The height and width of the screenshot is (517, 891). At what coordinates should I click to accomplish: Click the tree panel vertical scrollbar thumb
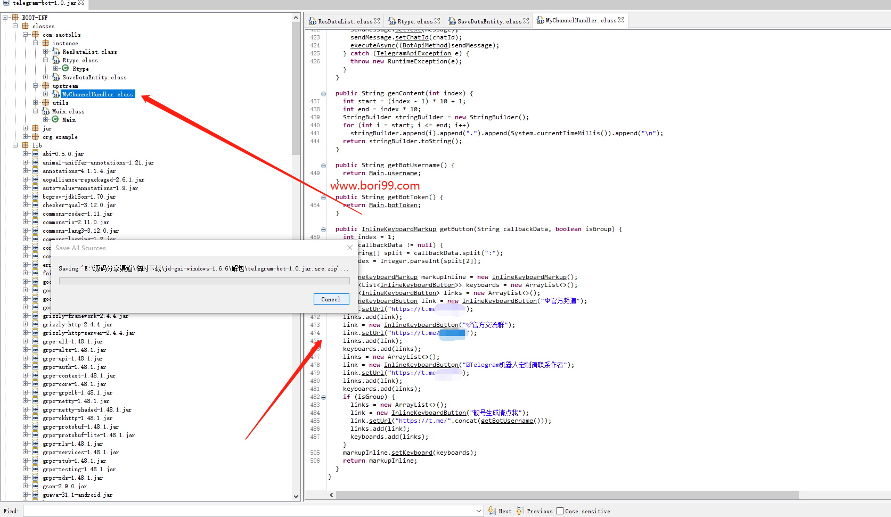click(296, 88)
